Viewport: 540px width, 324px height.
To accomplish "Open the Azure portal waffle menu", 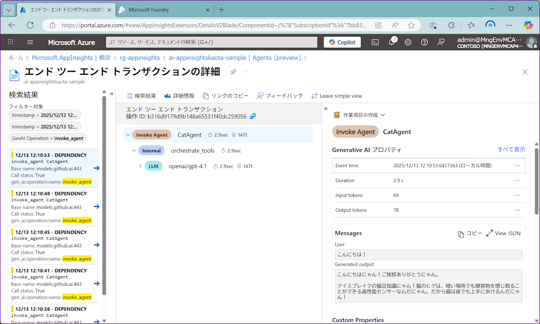I will pos(10,42).
